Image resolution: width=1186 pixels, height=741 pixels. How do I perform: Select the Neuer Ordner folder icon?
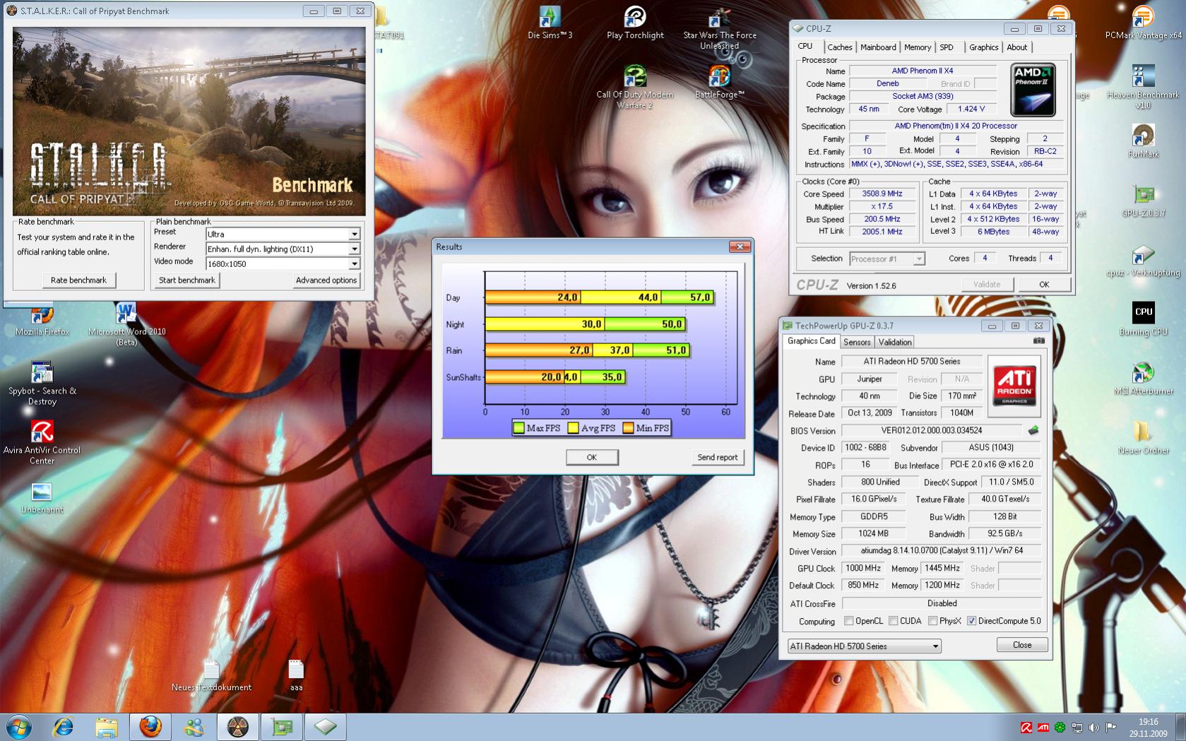pyautogui.click(x=1143, y=438)
